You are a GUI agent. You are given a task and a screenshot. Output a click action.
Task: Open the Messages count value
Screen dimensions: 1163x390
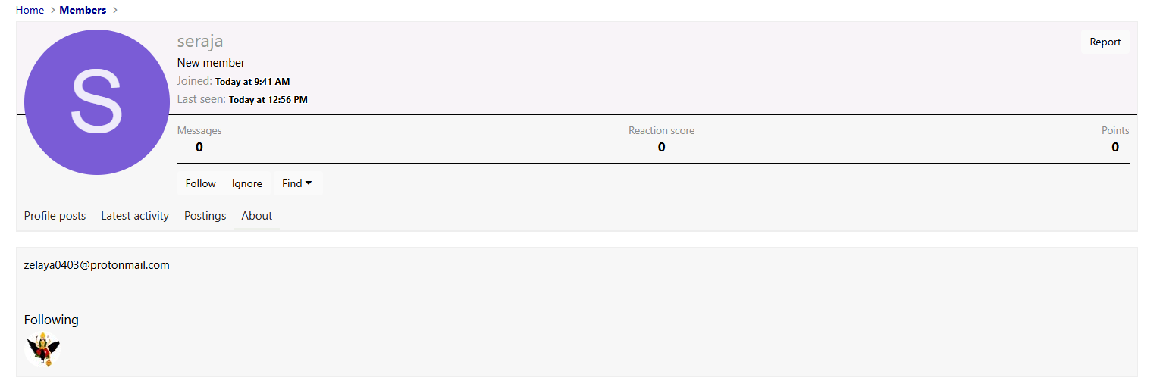199,147
